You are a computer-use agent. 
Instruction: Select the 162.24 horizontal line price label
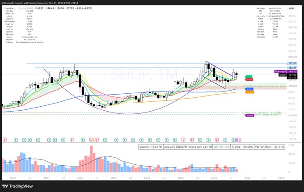pos(292,68)
